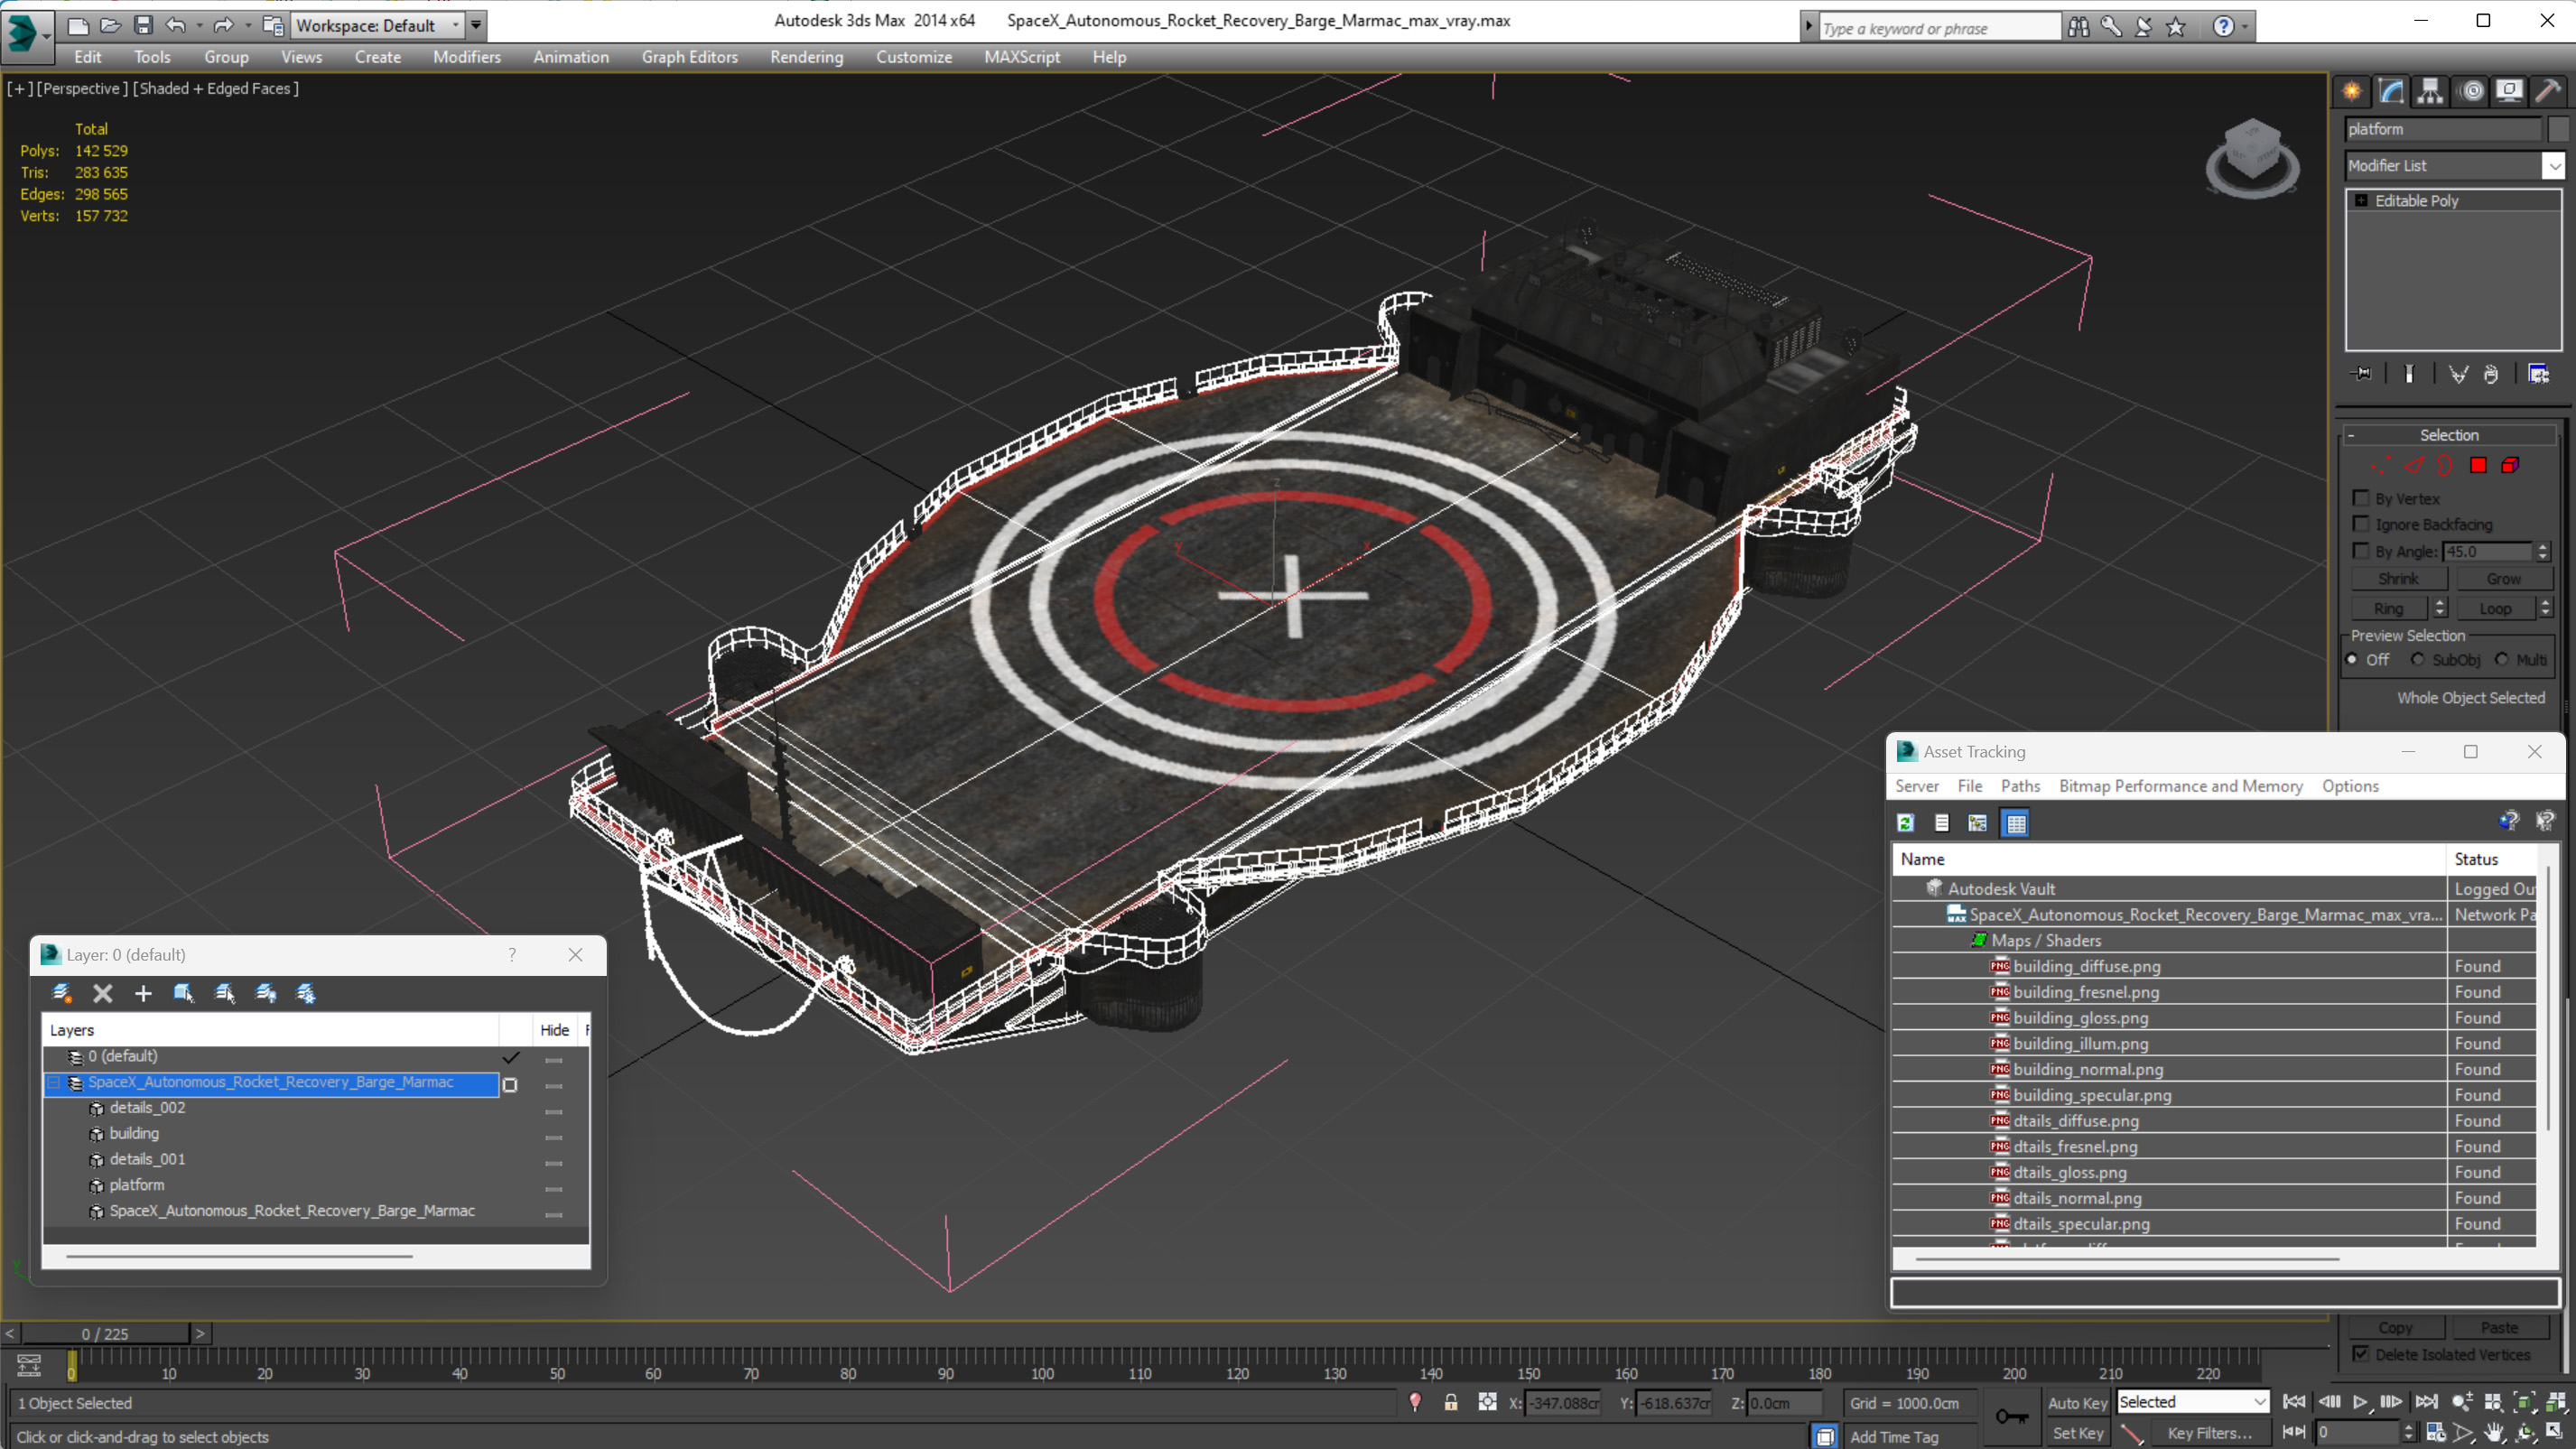Viewport: 2576px width, 1449px height.
Task: Switch Asset Tracking to table view icon
Action: [2016, 823]
